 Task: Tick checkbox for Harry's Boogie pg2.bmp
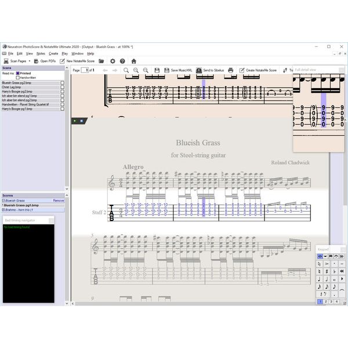[x=63, y=92]
